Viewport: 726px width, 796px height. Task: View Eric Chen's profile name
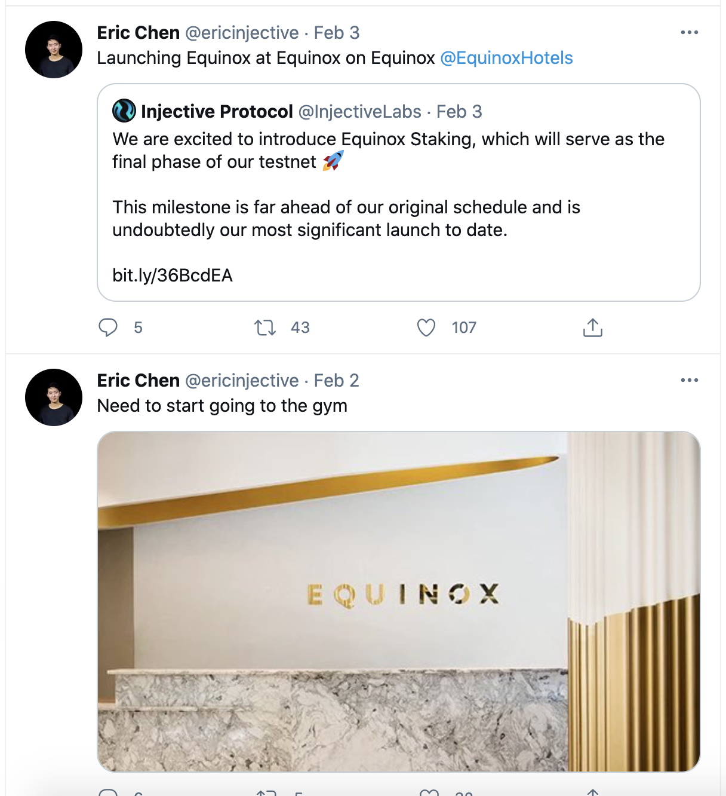point(138,32)
